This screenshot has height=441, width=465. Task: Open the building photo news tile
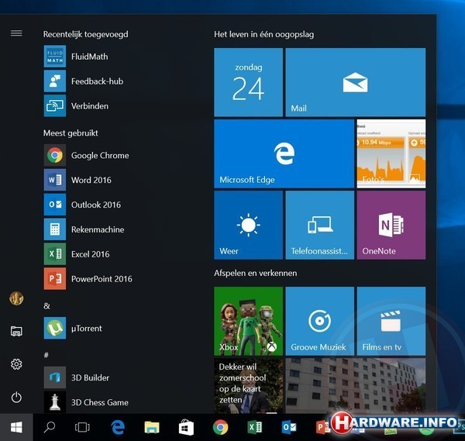355,385
